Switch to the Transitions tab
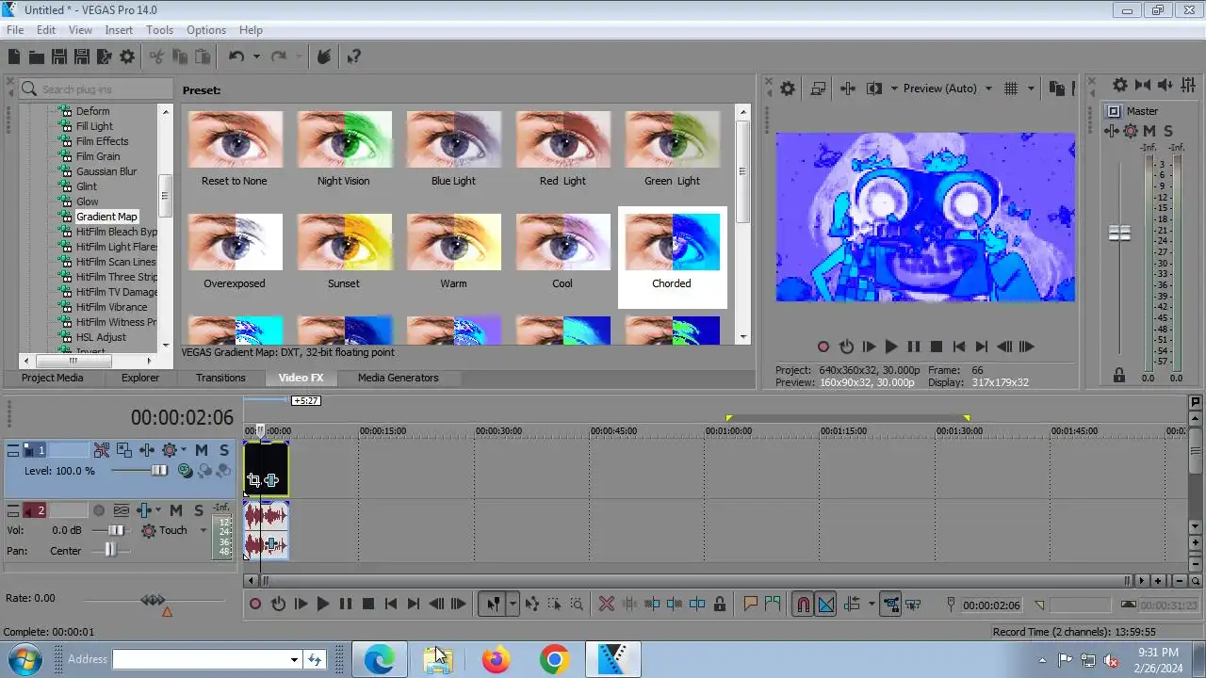Image resolution: width=1206 pixels, height=678 pixels. point(220,378)
